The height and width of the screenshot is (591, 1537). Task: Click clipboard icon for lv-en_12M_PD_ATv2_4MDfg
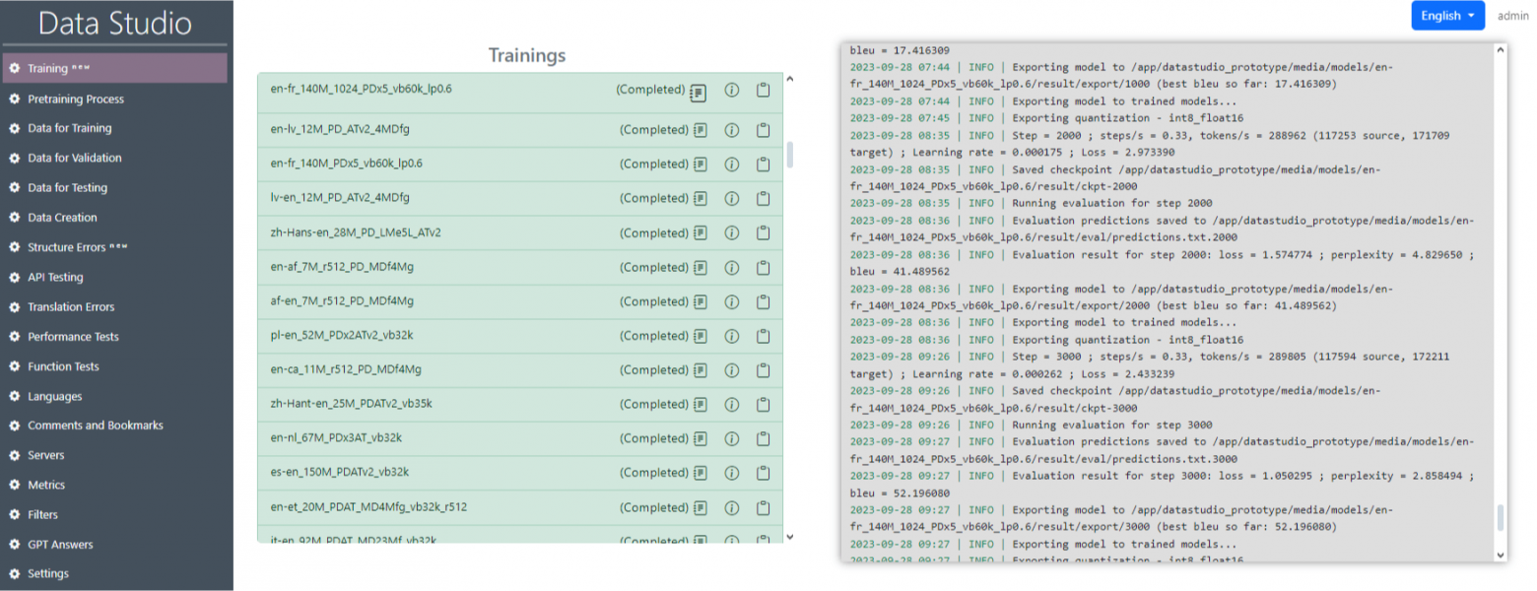[x=763, y=199]
